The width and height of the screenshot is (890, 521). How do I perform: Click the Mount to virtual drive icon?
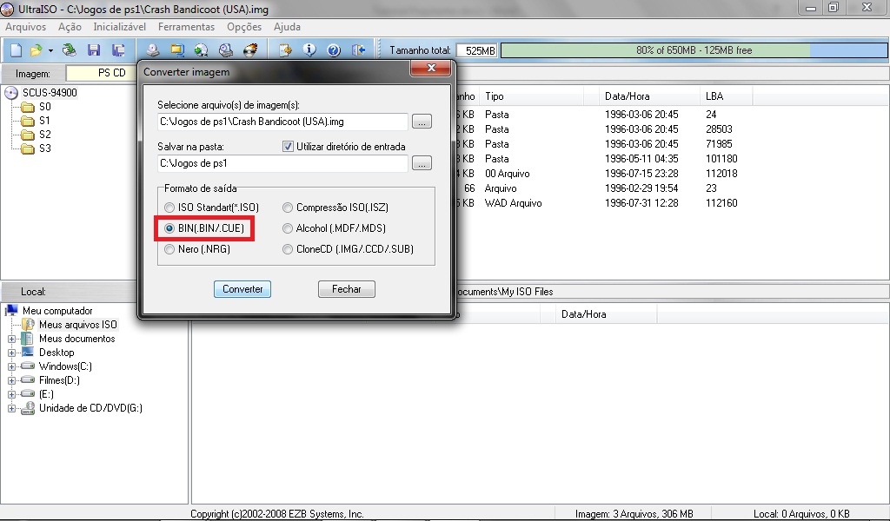tap(226, 50)
